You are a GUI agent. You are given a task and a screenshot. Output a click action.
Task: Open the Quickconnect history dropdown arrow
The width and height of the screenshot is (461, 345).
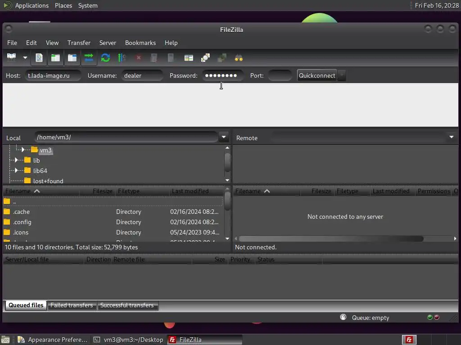coord(342,75)
